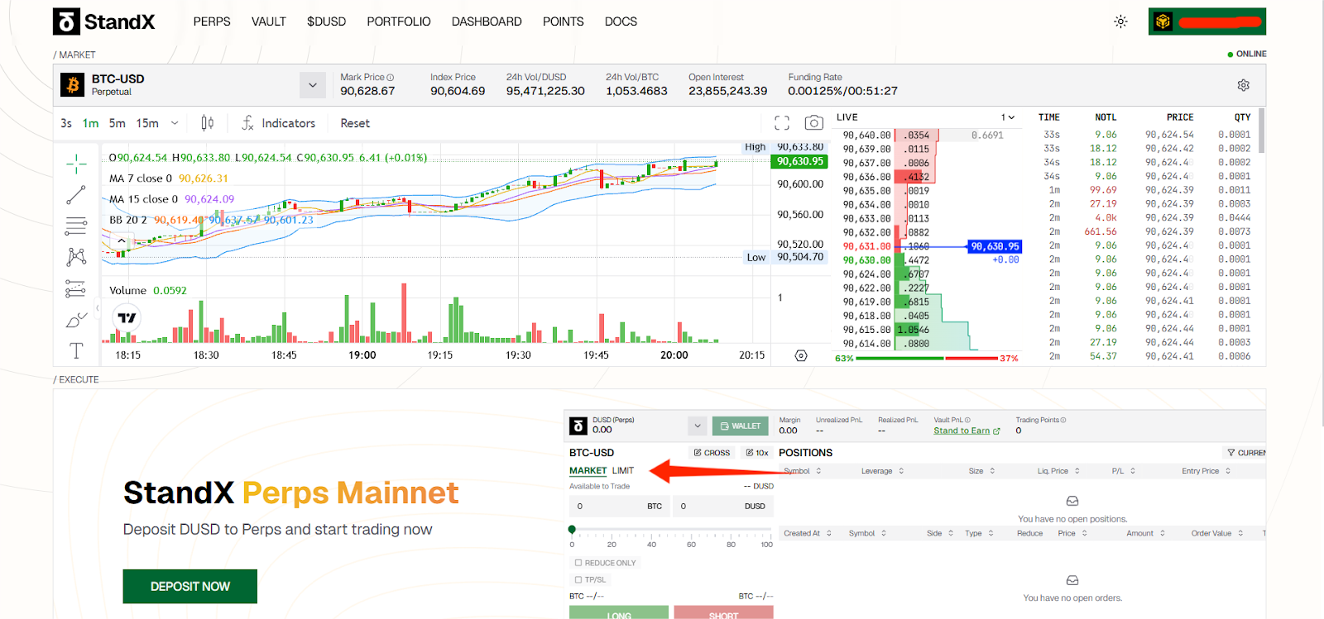The width and height of the screenshot is (1324, 619).
Task: Expand the DUSD (Perps) account dropdown
Action: [x=698, y=426]
